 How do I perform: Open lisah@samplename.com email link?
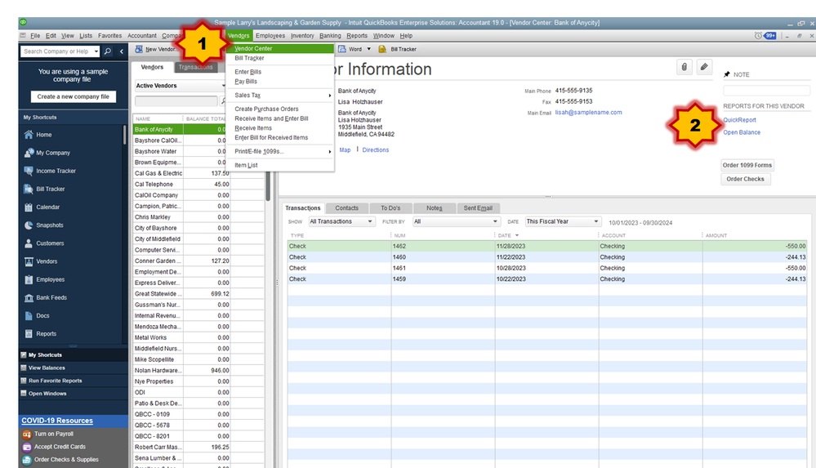point(588,113)
